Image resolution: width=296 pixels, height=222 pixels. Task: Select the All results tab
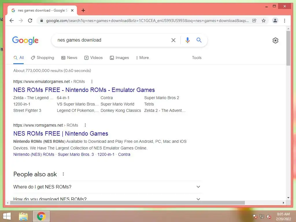point(18,58)
